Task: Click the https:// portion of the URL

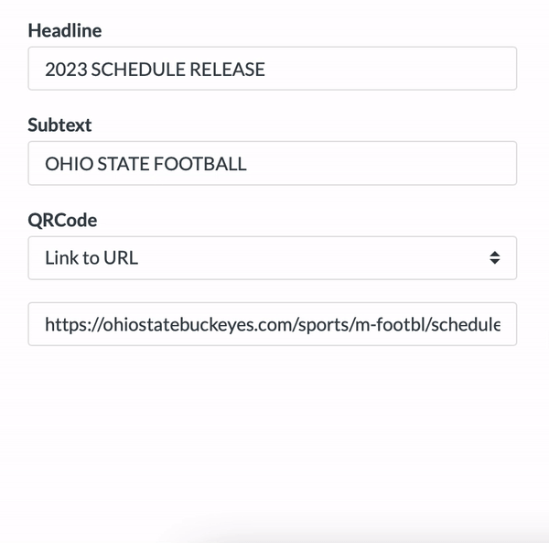Action: 74,325
